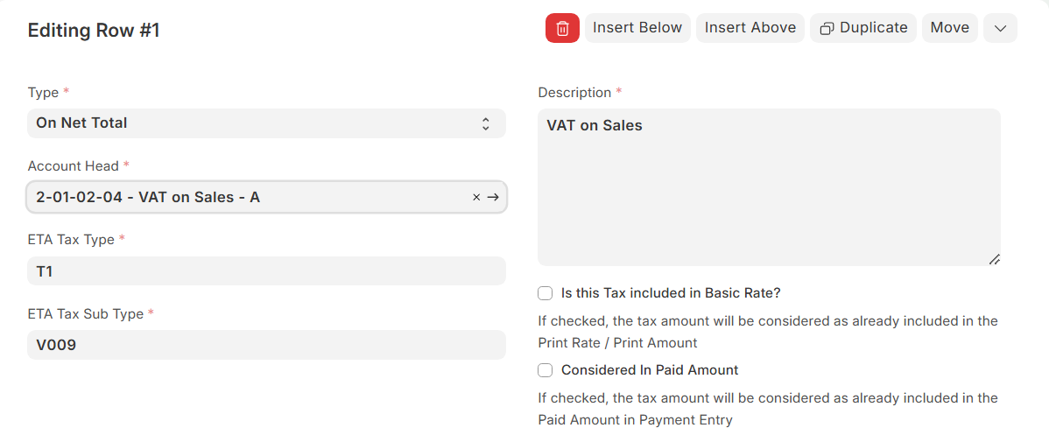Open linked account via arrow icon
The height and width of the screenshot is (442, 1049).
point(493,197)
